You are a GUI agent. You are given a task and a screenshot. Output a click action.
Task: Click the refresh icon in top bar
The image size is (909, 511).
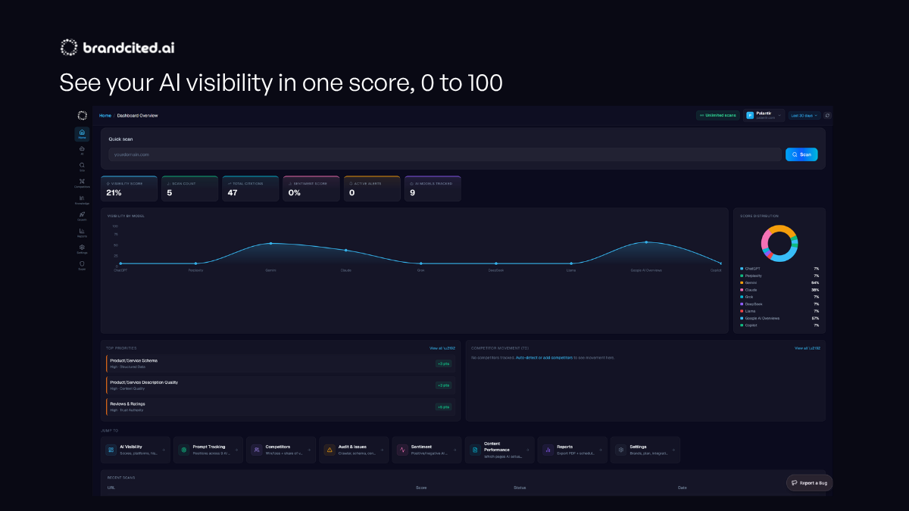827,116
